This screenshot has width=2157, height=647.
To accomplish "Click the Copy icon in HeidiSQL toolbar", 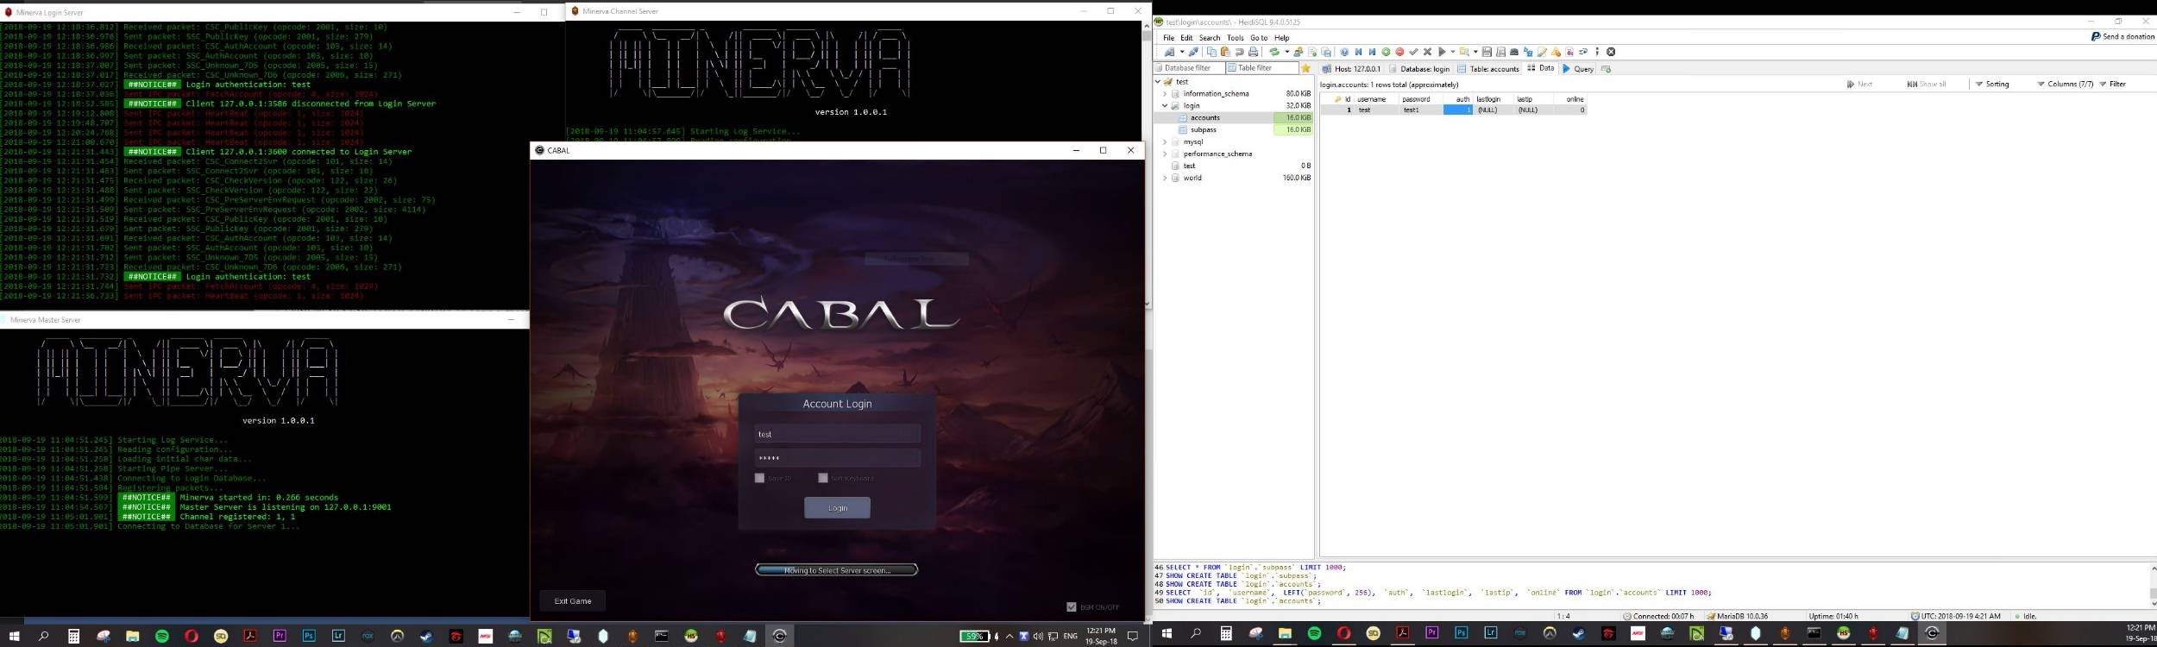I will coord(1211,52).
